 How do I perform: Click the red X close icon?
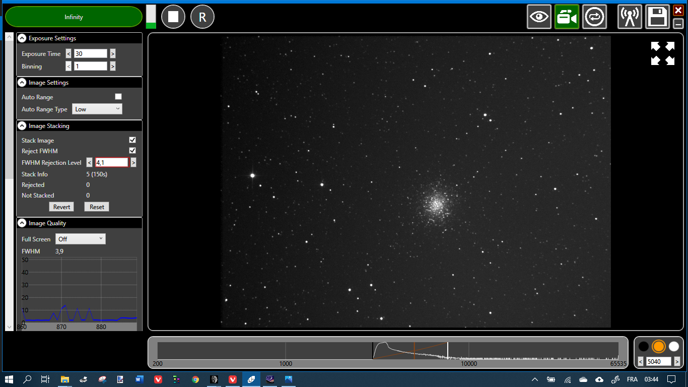click(x=678, y=10)
